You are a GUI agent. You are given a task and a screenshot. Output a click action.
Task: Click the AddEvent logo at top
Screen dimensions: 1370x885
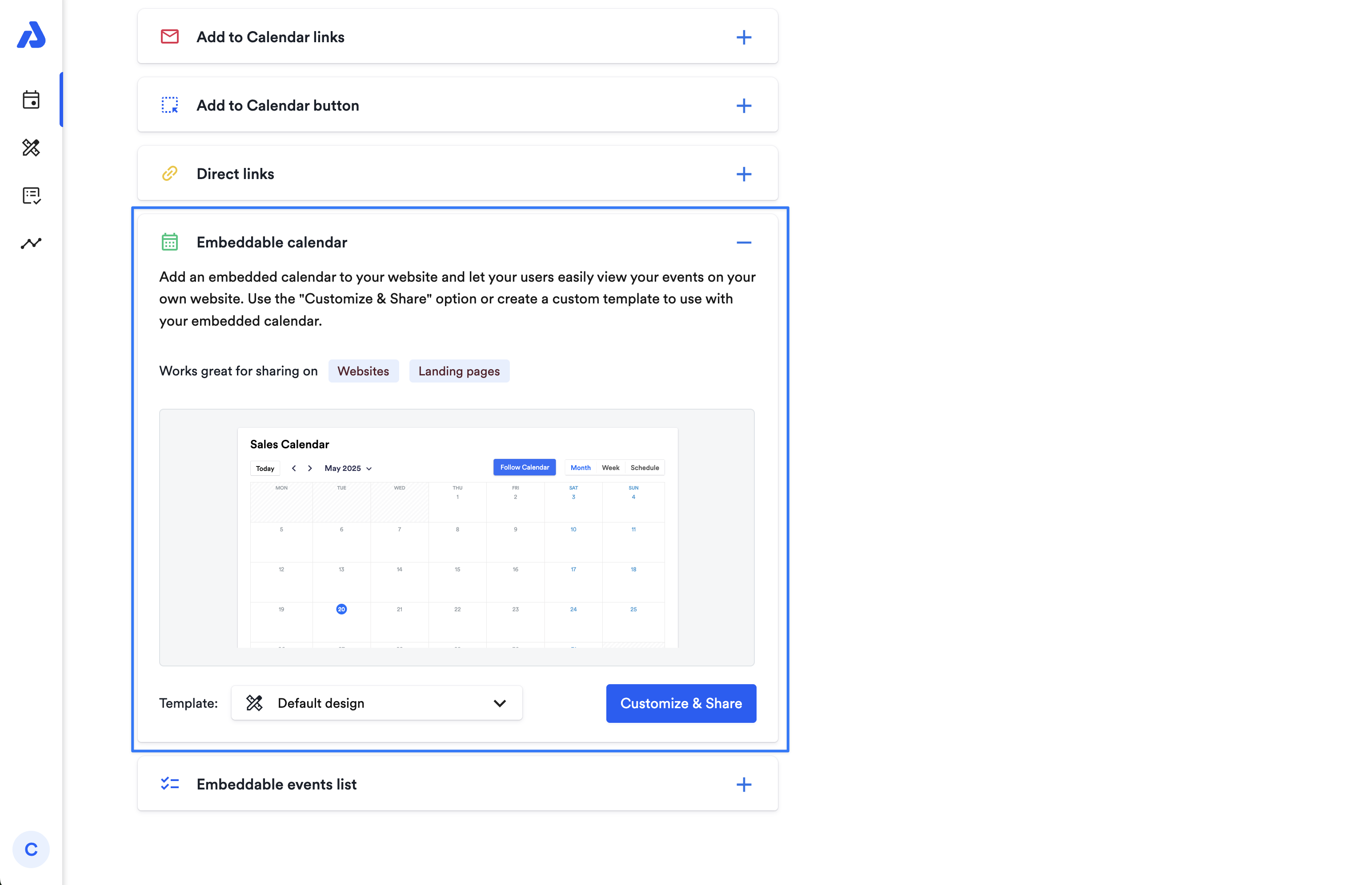[31, 35]
